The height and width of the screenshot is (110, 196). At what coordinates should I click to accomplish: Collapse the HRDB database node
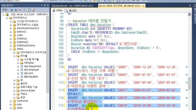click(11, 49)
